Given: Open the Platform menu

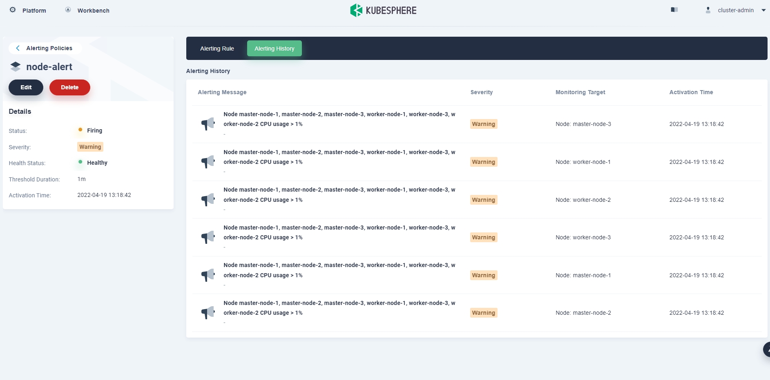Looking at the screenshot, I should pos(34,11).
